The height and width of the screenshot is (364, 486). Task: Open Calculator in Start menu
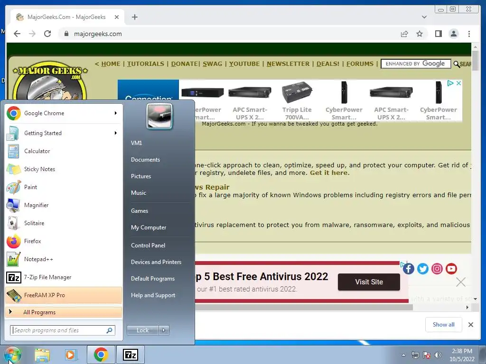[64, 151]
